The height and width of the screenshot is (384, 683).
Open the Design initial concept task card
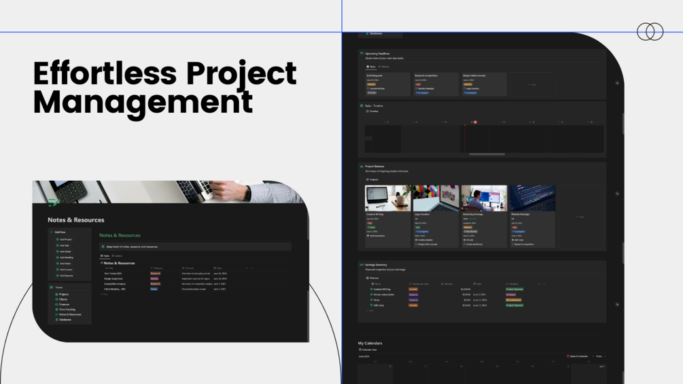coord(484,84)
